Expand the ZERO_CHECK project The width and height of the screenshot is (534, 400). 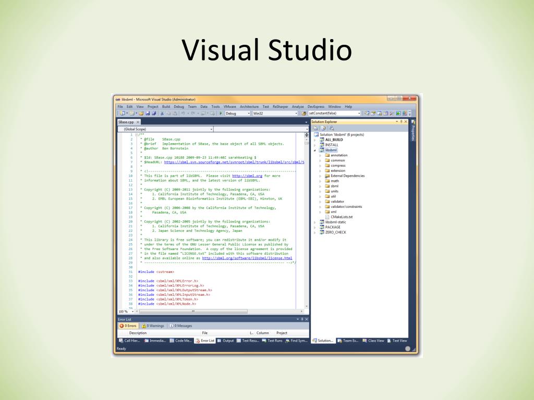(x=314, y=232)
